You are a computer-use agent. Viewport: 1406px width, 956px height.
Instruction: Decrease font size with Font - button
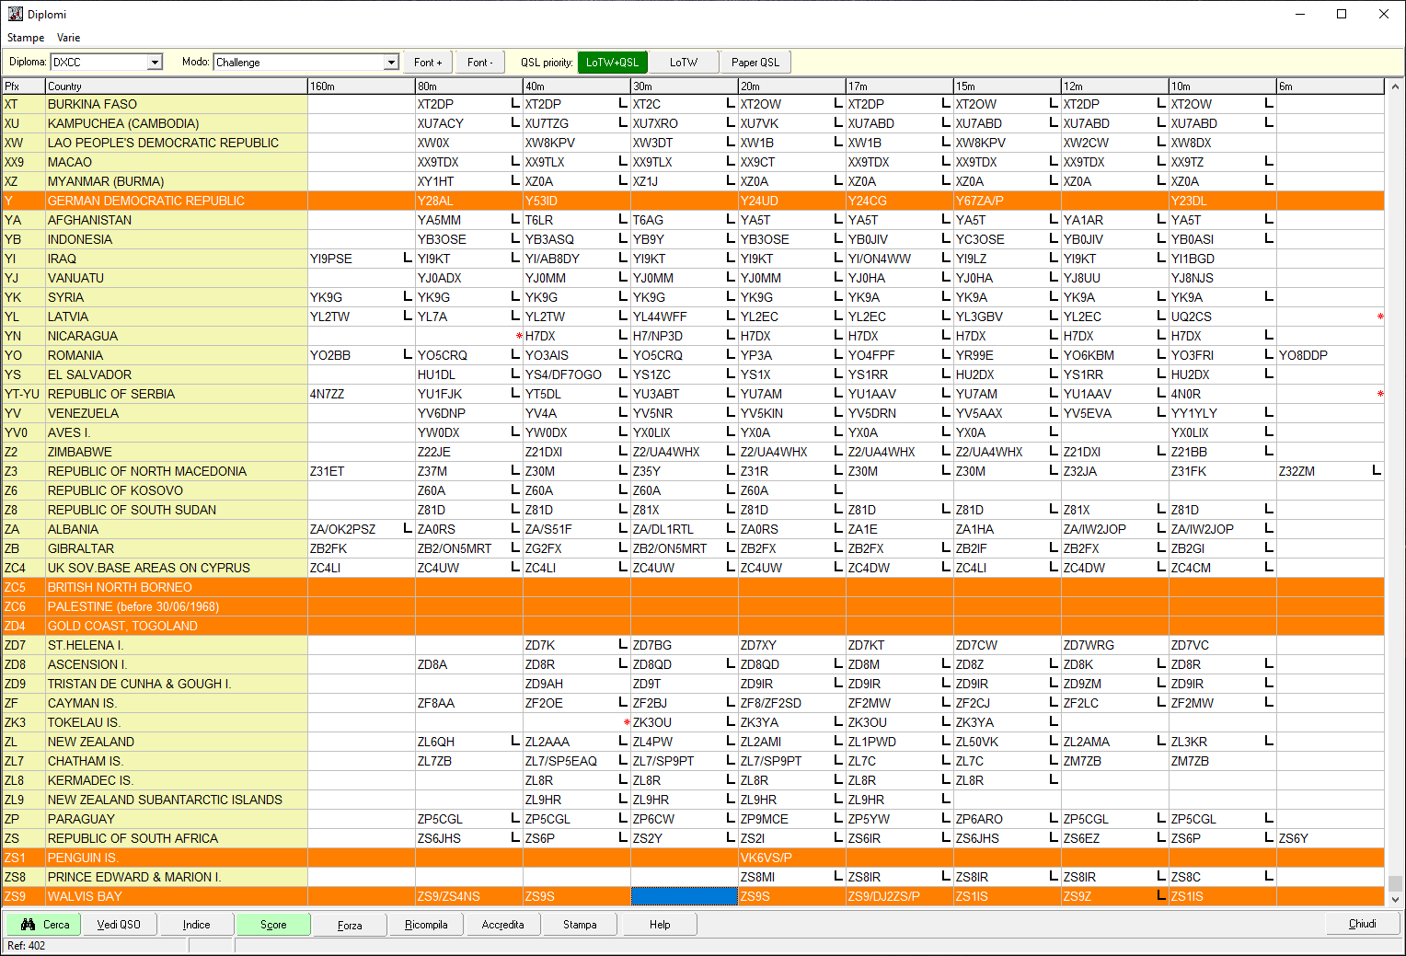(x=480, y=63)
